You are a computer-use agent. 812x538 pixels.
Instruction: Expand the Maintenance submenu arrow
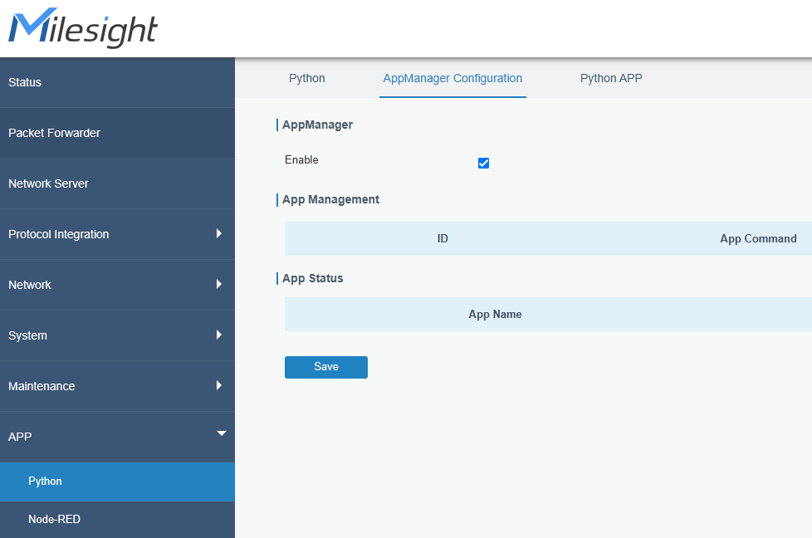tap(219, 386)
